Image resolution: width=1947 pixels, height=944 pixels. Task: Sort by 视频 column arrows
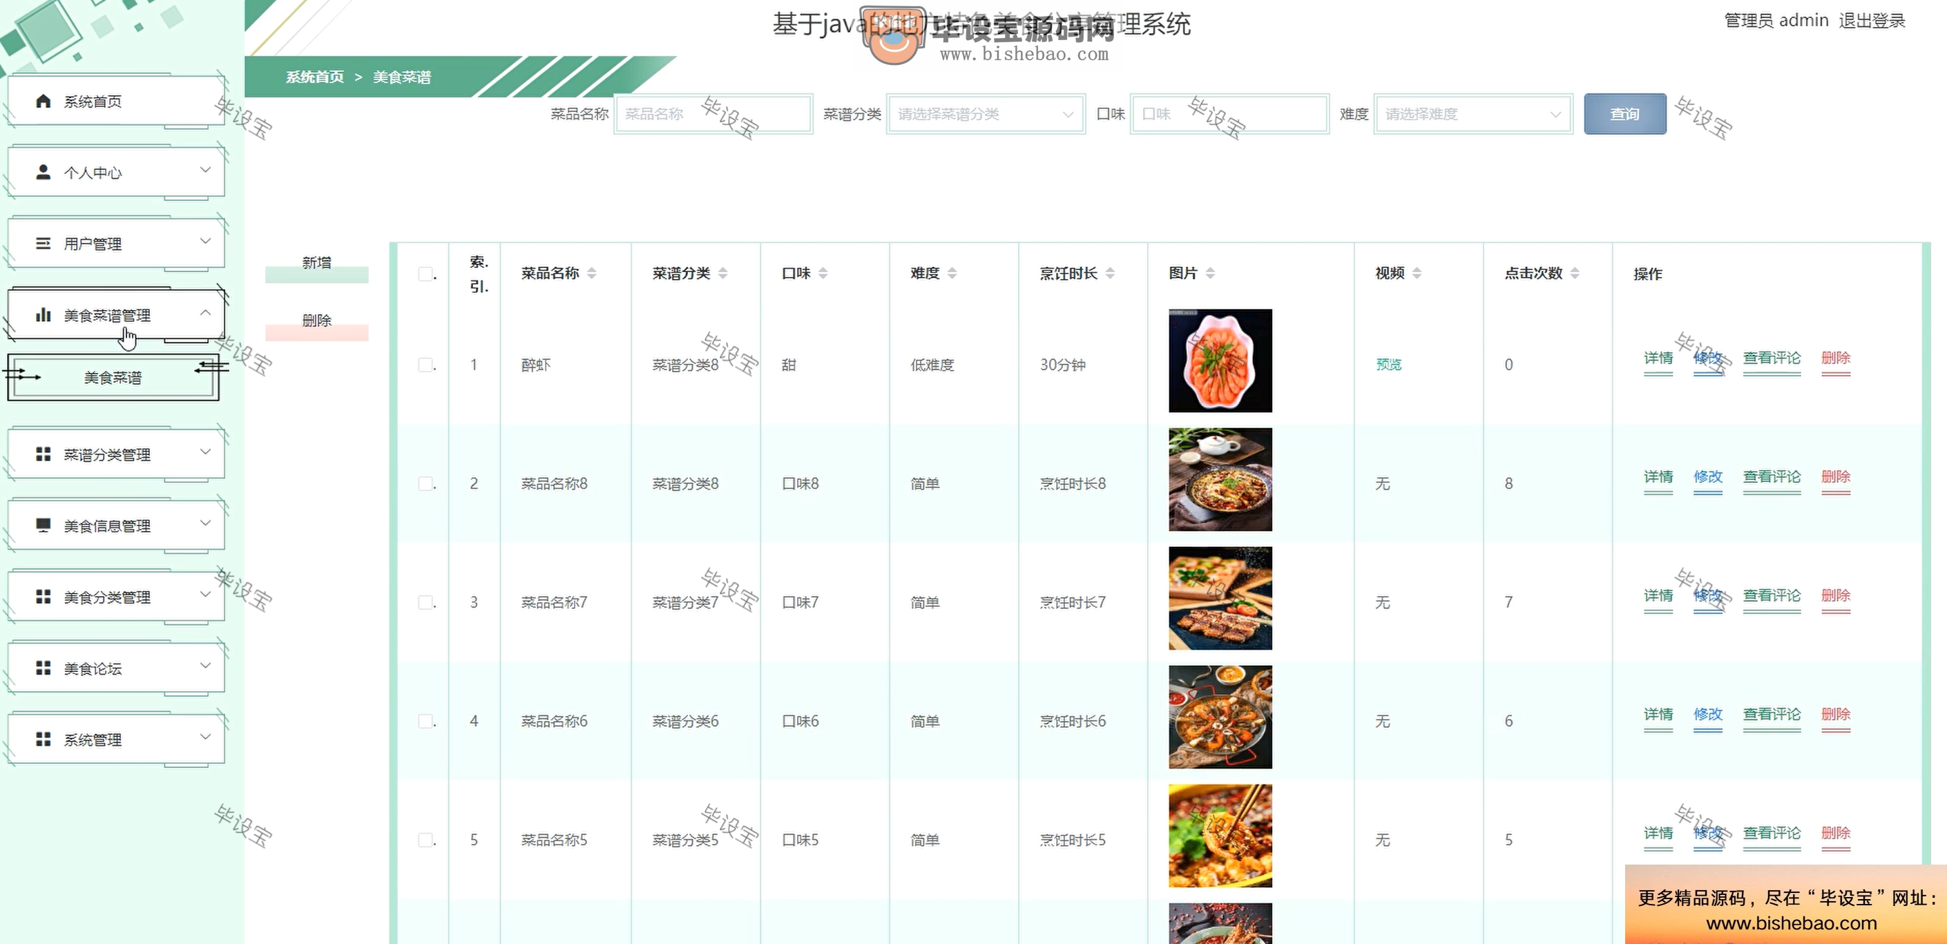(x=1417, y=273)
